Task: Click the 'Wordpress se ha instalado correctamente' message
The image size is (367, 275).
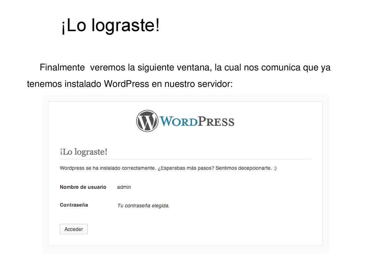Action: pyautogui.click(x=168, y=168)
